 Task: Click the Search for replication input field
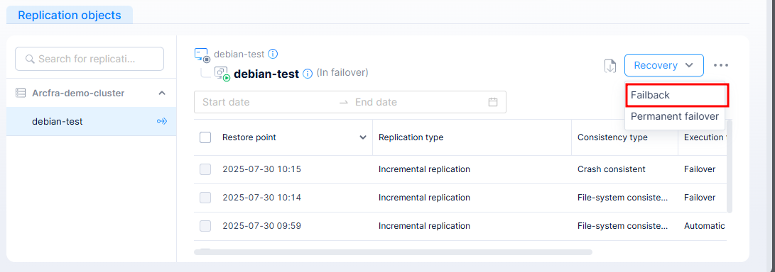[x=90, y=59]
